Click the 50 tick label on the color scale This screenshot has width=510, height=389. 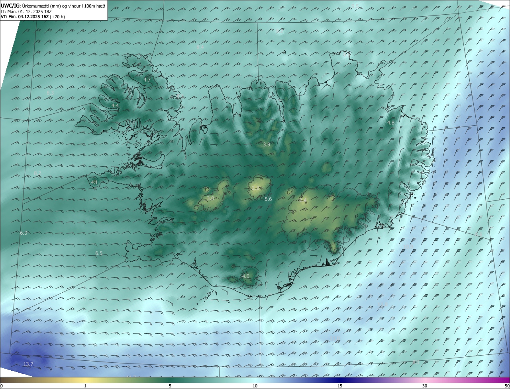(x=507, y=386)
